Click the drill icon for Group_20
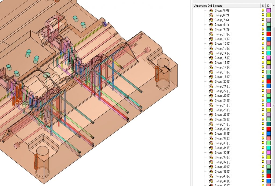 [x=211, y=82]
